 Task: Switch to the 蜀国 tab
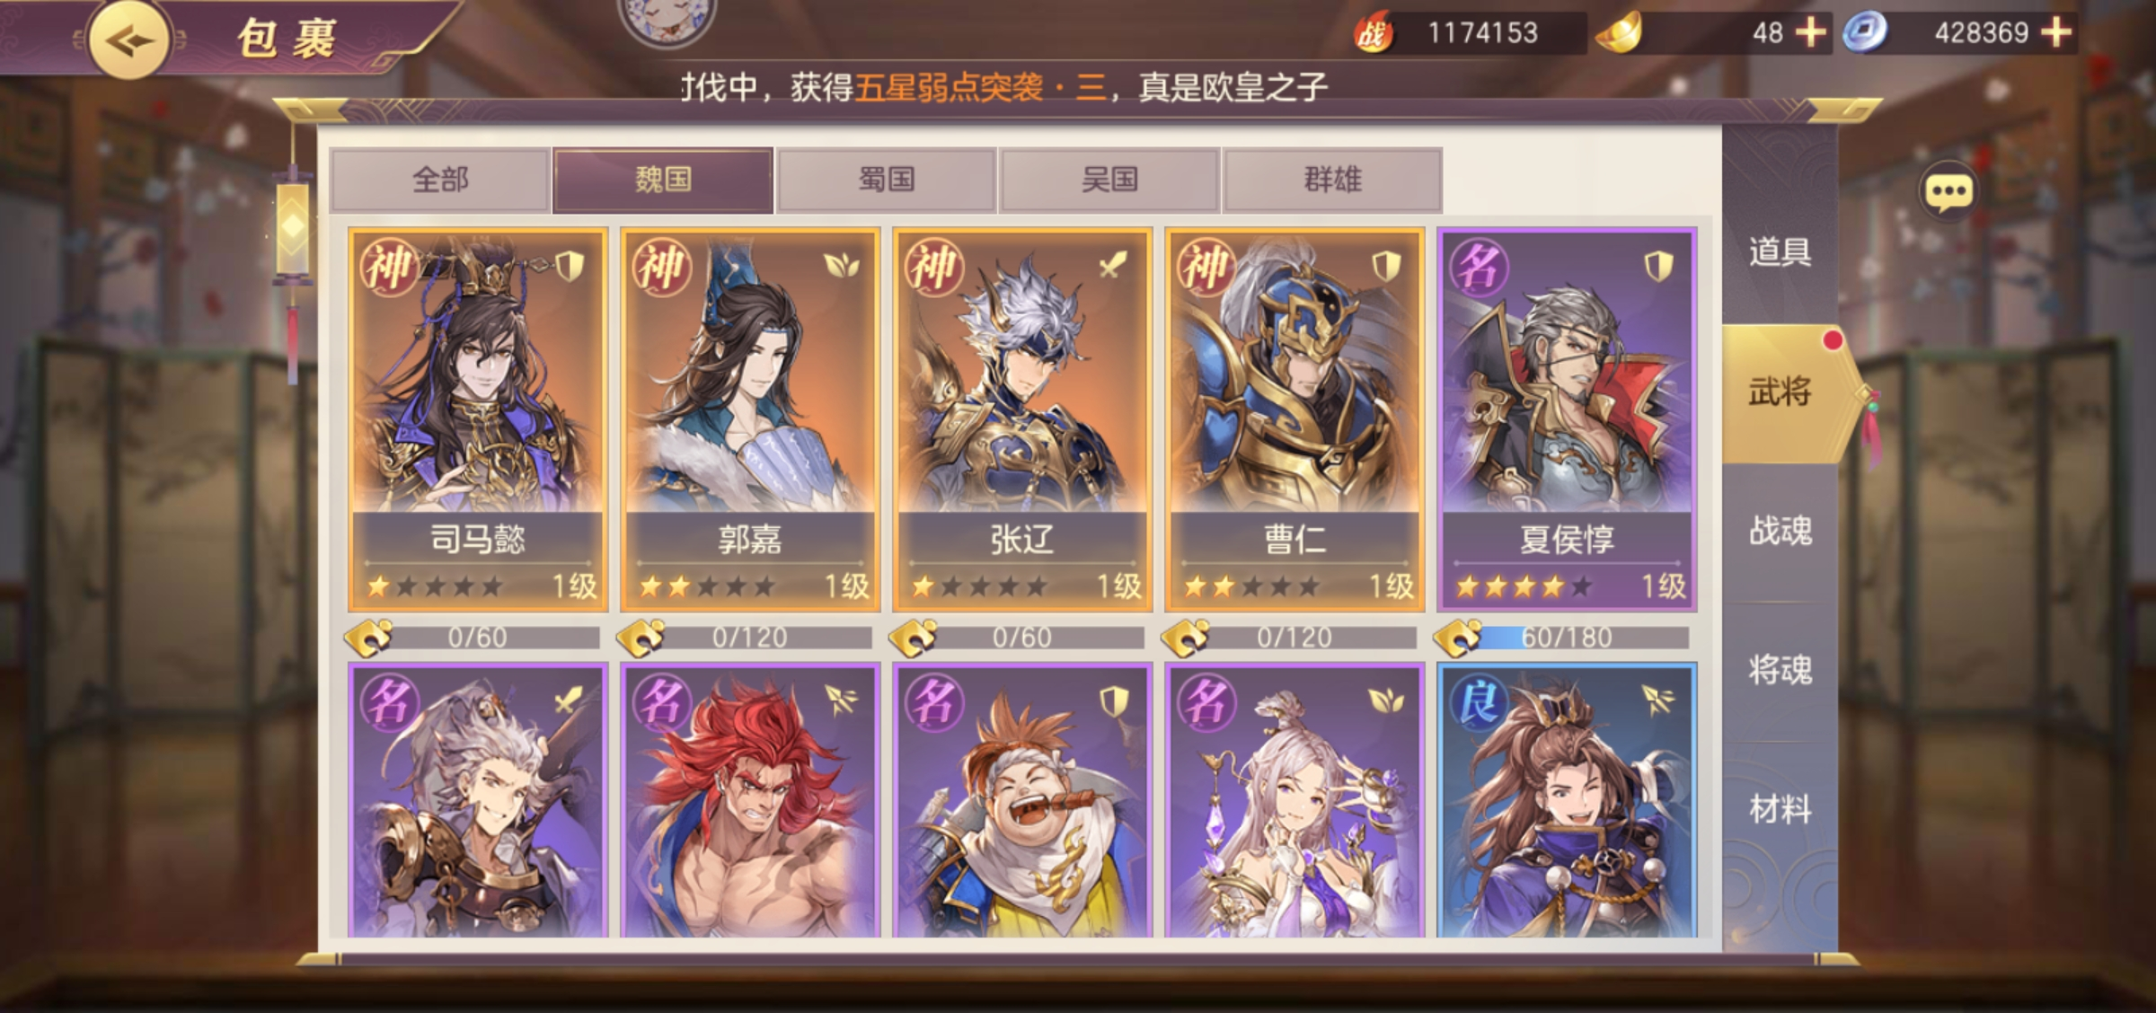[x=887, y=180]
